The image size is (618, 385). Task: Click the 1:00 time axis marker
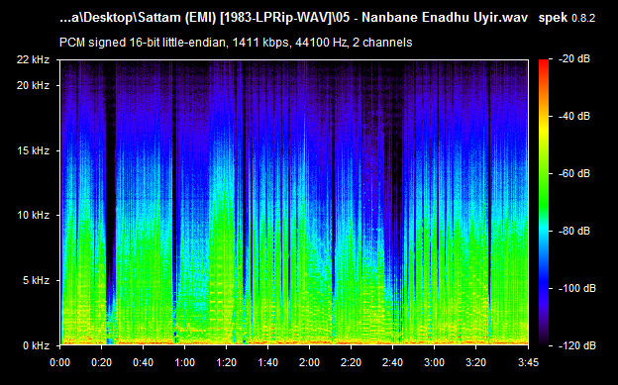click(184, 362)
